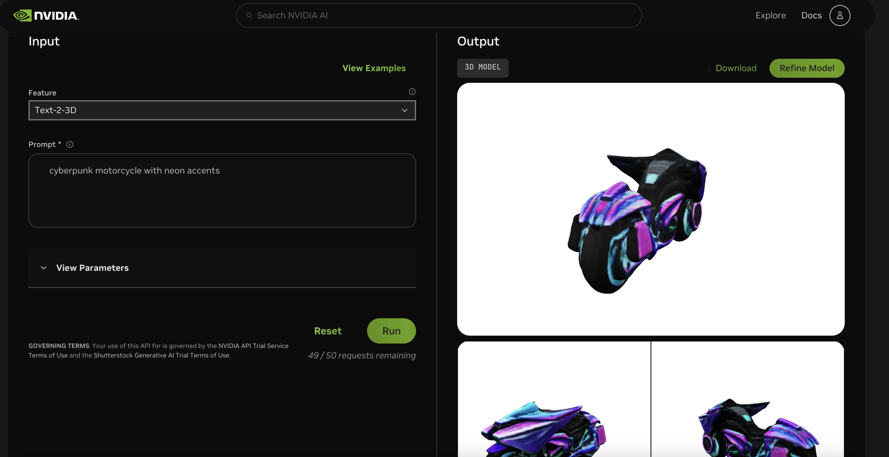The width and height of the screenshot is (889, 457).
Task: Click the Reset button
Action: (328, 331)
